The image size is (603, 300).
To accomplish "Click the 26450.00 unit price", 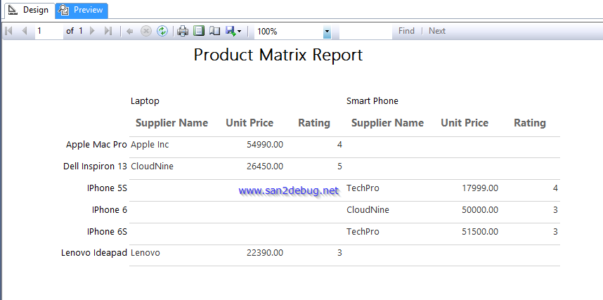I will click(x=265, y=166).
